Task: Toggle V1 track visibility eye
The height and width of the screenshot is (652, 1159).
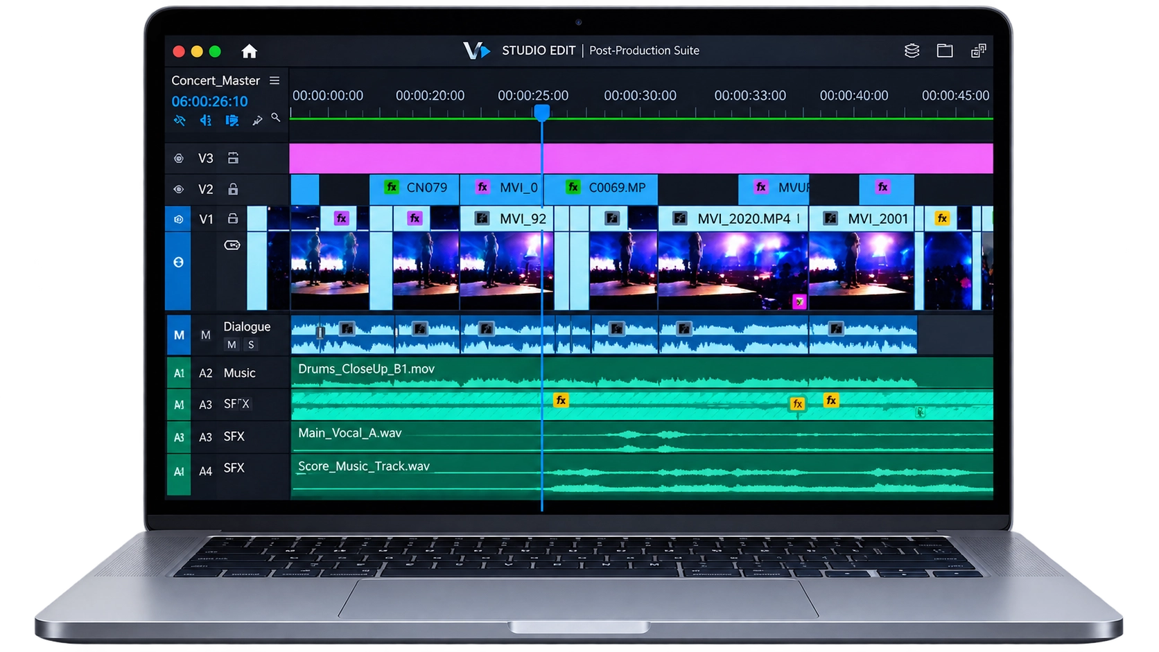Action: [178, 219]
